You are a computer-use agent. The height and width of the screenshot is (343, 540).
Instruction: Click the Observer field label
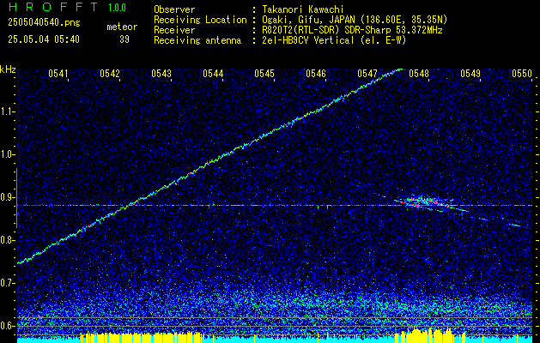[x=174, y=9]
